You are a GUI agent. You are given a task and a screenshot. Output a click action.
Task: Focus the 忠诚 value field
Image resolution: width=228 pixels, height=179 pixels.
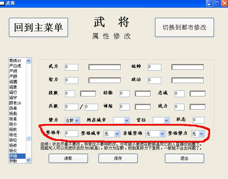[x=180, y=94]
